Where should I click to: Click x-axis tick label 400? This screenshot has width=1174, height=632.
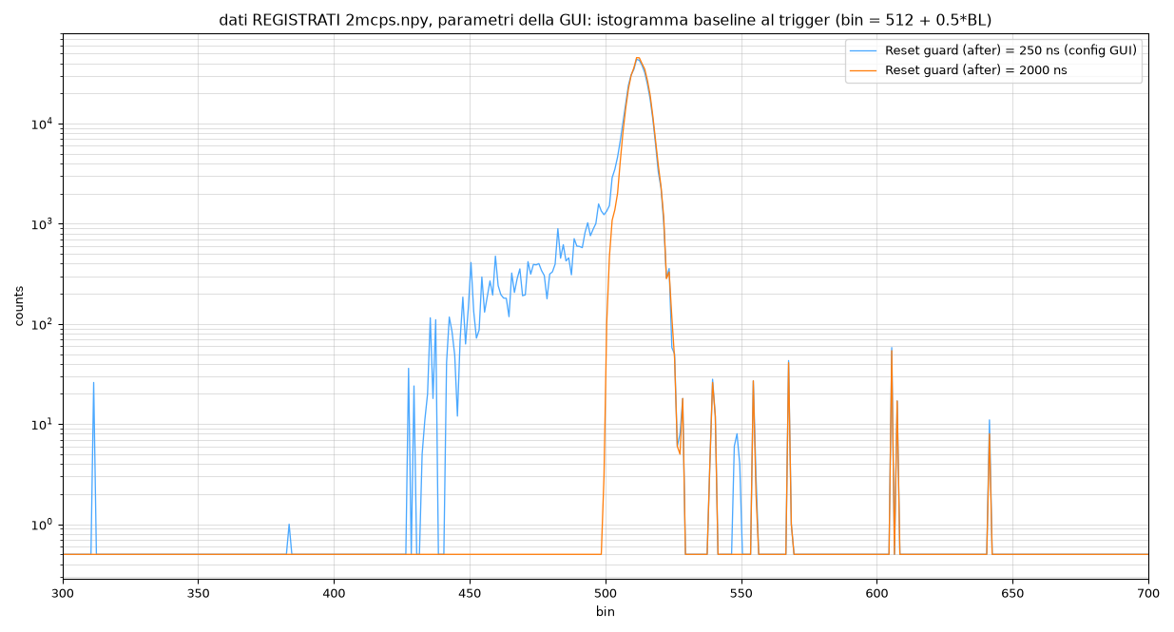click(x=334, y=594)
